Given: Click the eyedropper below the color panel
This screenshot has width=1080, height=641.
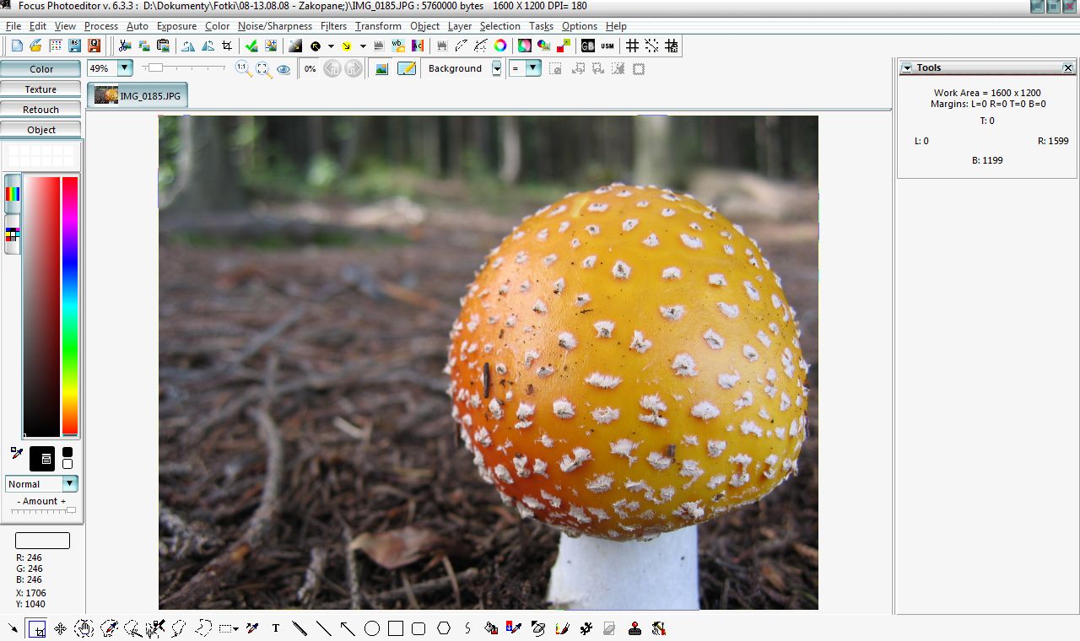Looking at the screenshot, I should coord(17,453).
